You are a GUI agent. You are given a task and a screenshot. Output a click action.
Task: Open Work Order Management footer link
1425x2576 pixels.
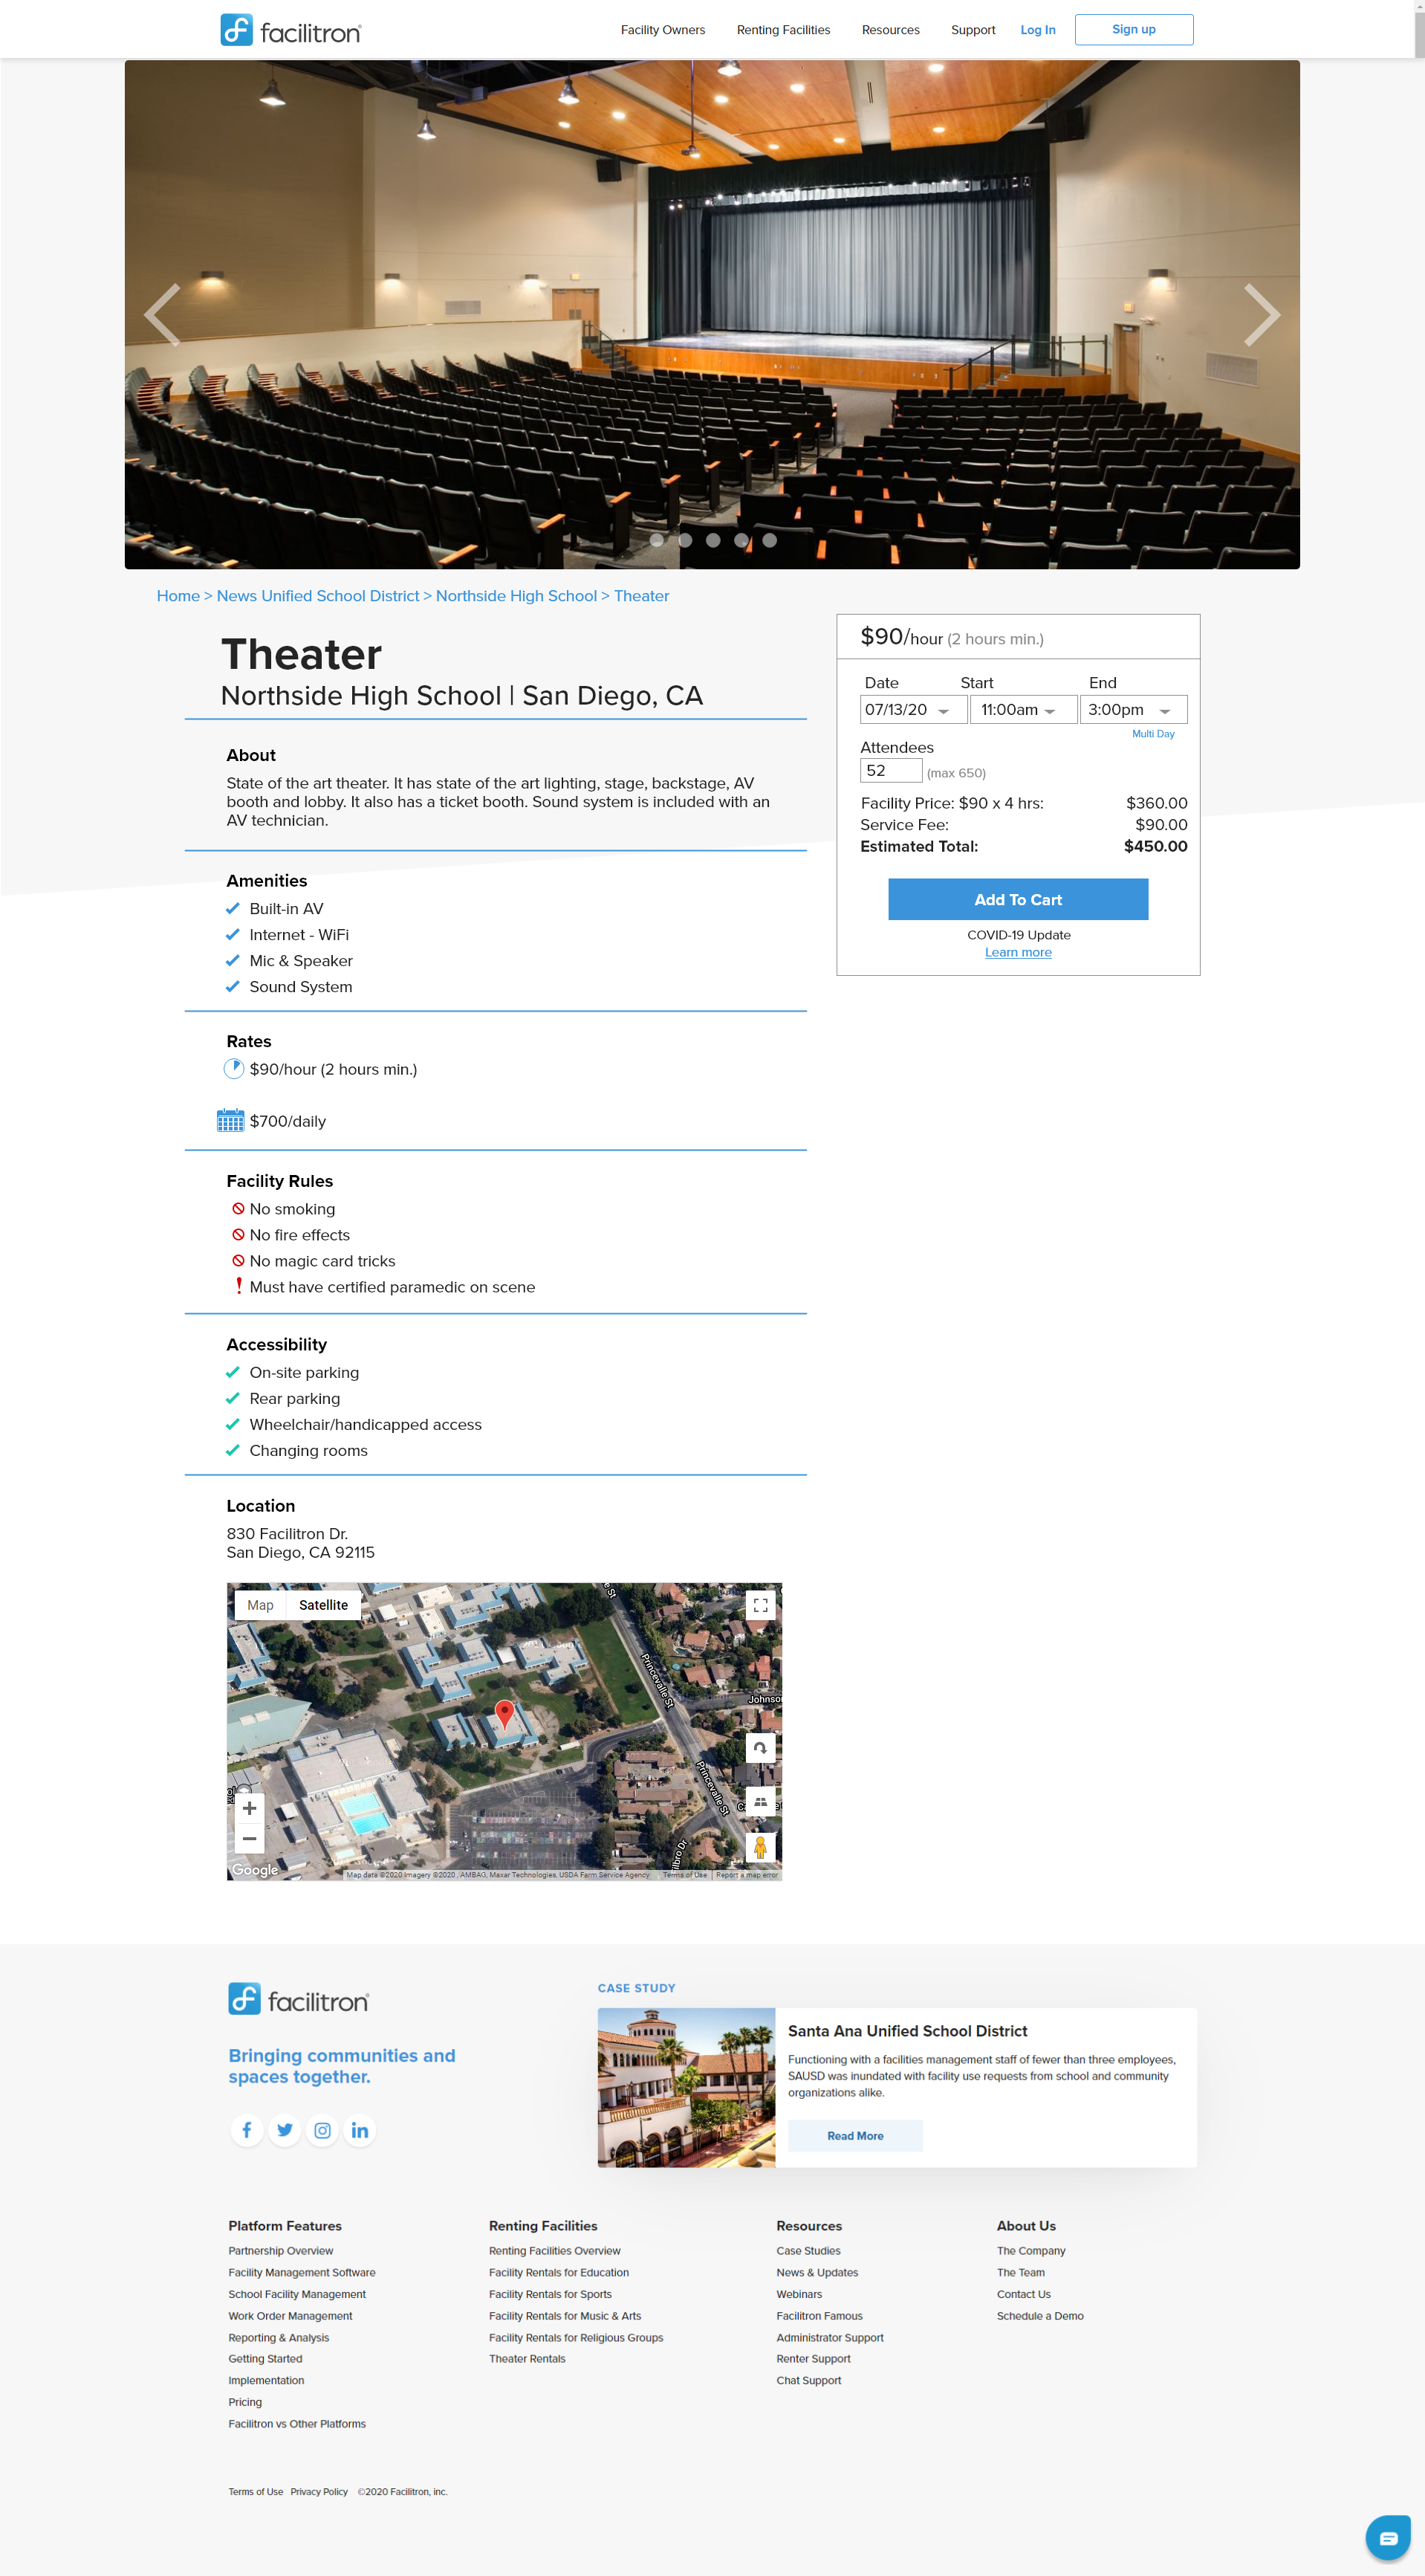pyautogui.click(x=289, y=2316)
